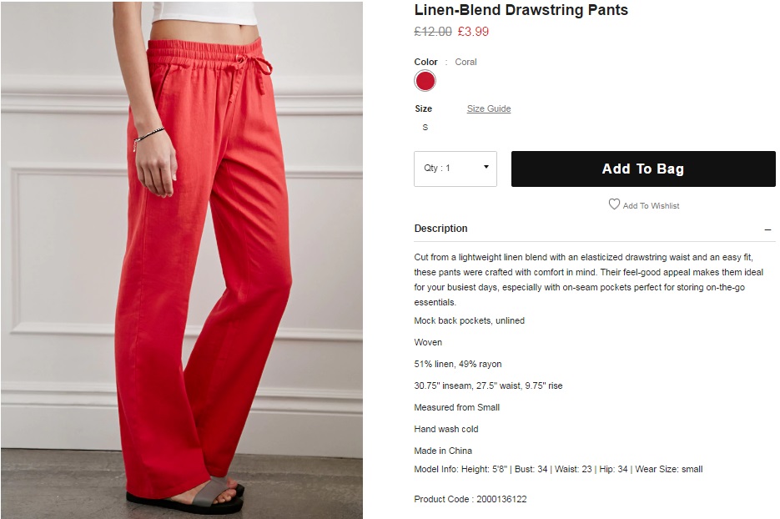Click the Model Info measurements line
This screenshot has height=519, width=780.
pos(558,469)
